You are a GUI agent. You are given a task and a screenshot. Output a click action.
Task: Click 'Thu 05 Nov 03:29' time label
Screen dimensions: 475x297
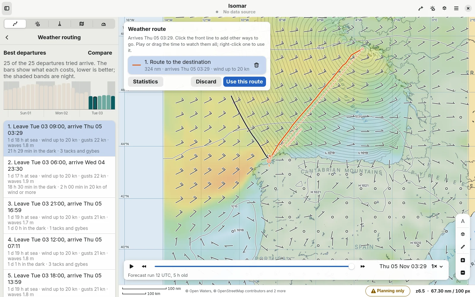[x=403, y=266]
